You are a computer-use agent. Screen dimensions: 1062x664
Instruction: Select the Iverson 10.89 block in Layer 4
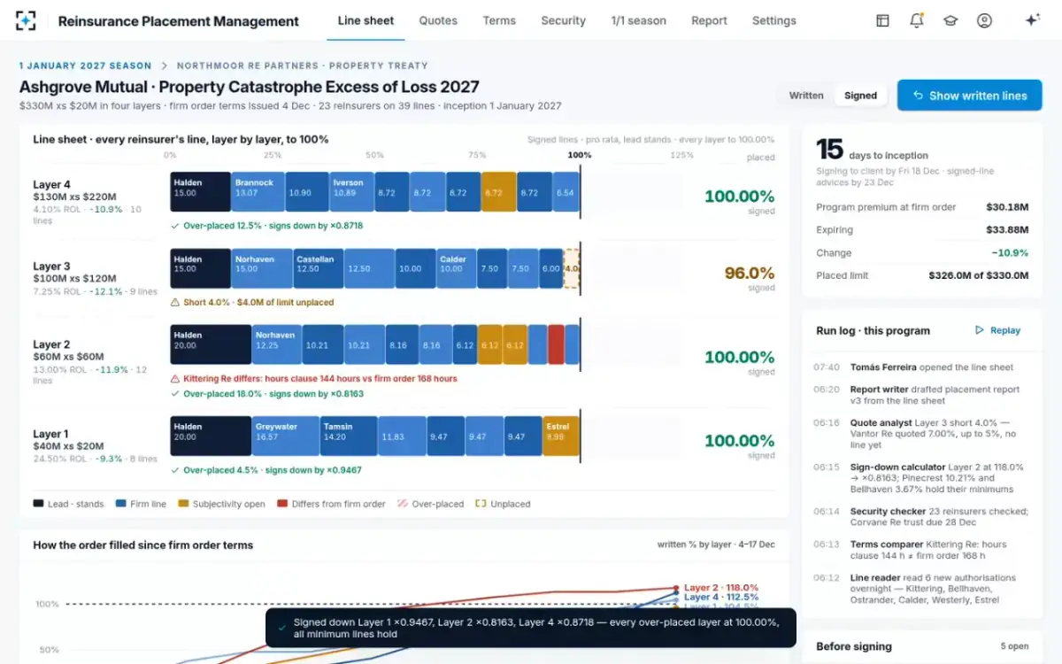coord(351,191)
